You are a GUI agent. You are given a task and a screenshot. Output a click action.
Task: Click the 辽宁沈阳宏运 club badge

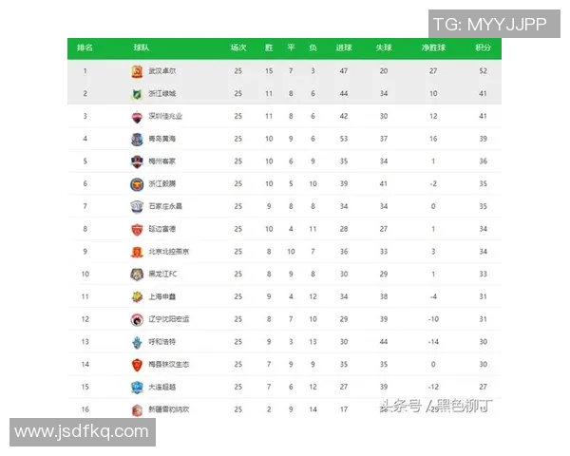point(137,319)
